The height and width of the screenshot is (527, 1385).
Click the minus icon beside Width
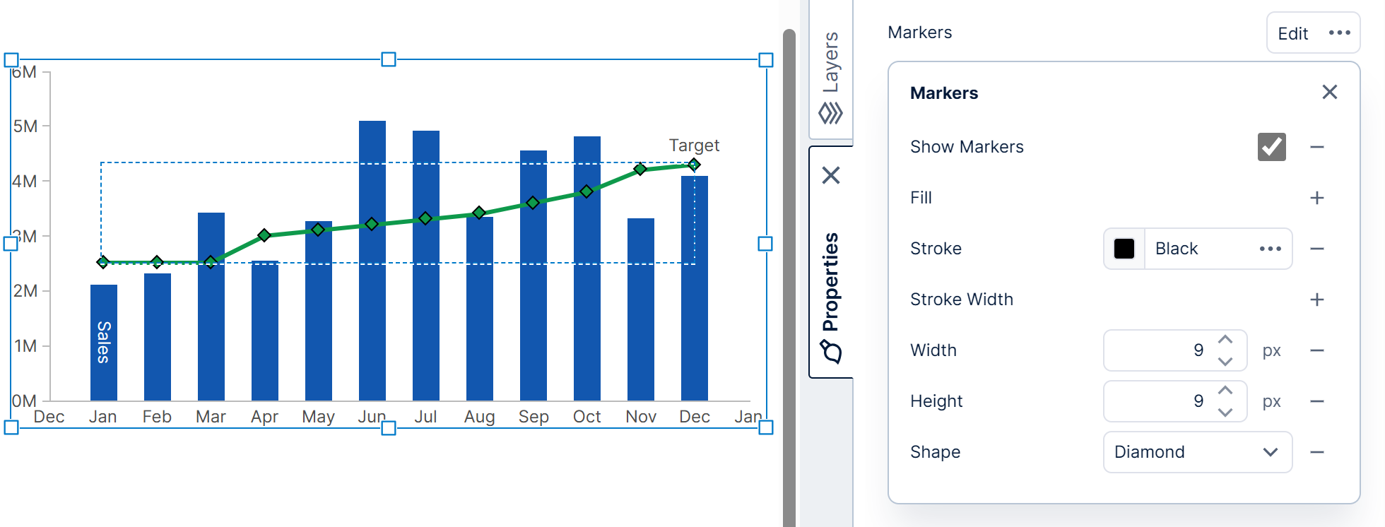point(1316,350)
